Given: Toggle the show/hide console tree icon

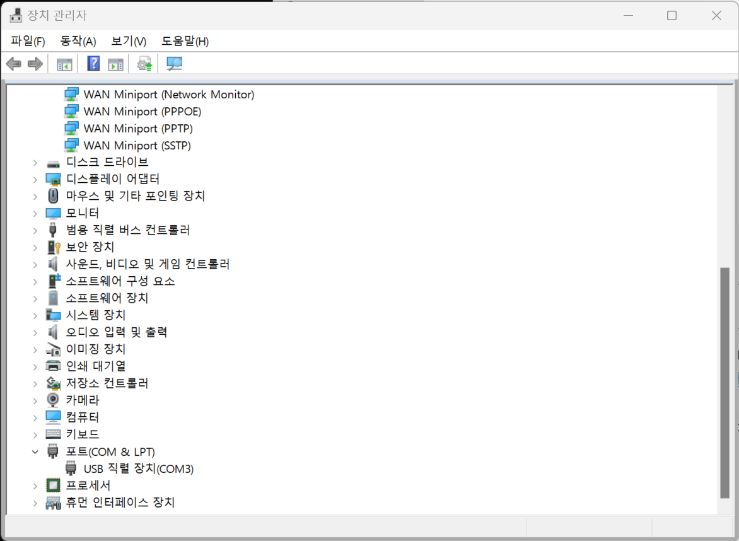Looking at the screenshot, I should 64,64.
